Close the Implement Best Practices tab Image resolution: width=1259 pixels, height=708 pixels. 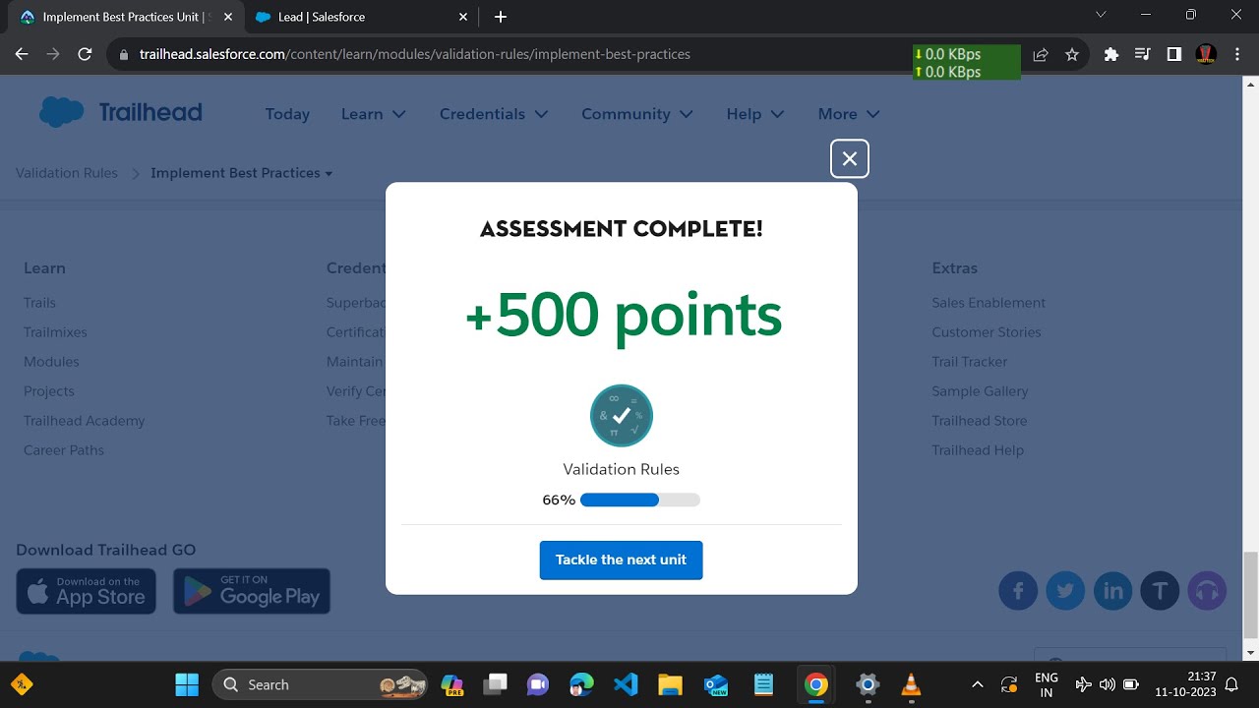coord(227,17)
